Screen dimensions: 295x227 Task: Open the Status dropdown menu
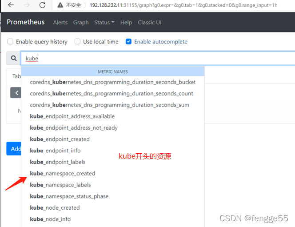pyautogui.click(x=104, y=22)
